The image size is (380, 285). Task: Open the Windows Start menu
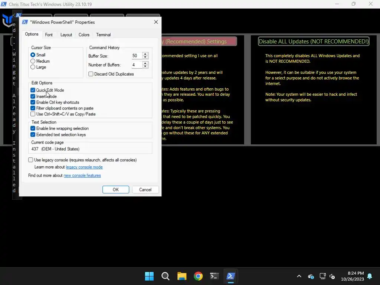pyautogui.click(x=149, y=276)
